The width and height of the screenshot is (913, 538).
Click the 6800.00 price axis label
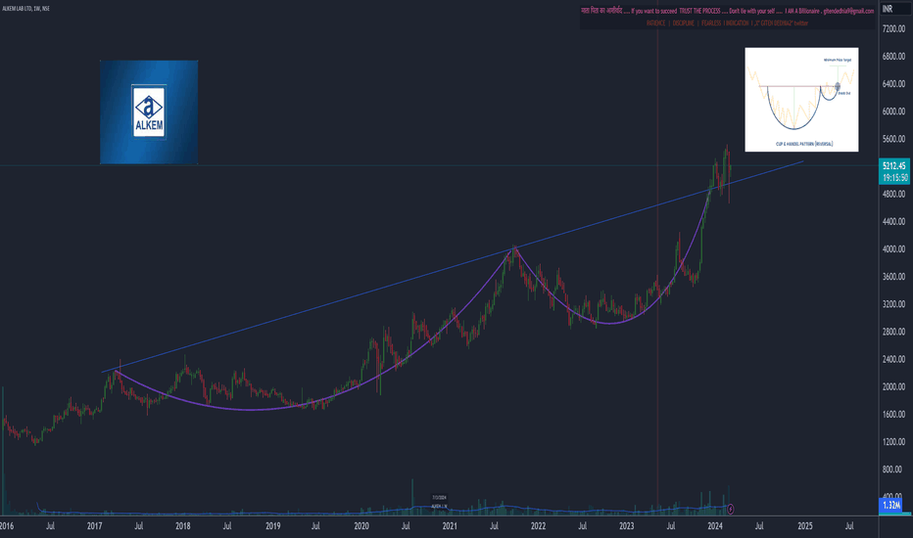pyautogui.click(x=893, y=57)
